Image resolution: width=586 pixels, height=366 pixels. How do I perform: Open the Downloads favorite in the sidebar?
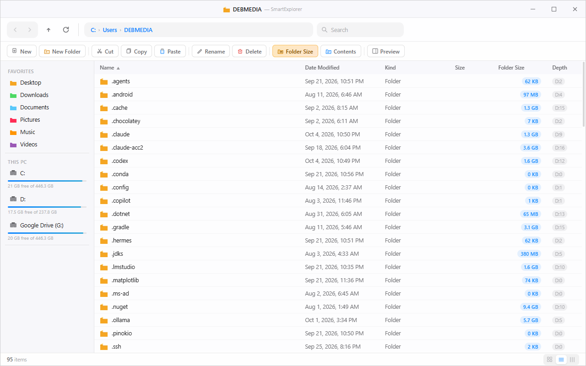pos(47,95)
